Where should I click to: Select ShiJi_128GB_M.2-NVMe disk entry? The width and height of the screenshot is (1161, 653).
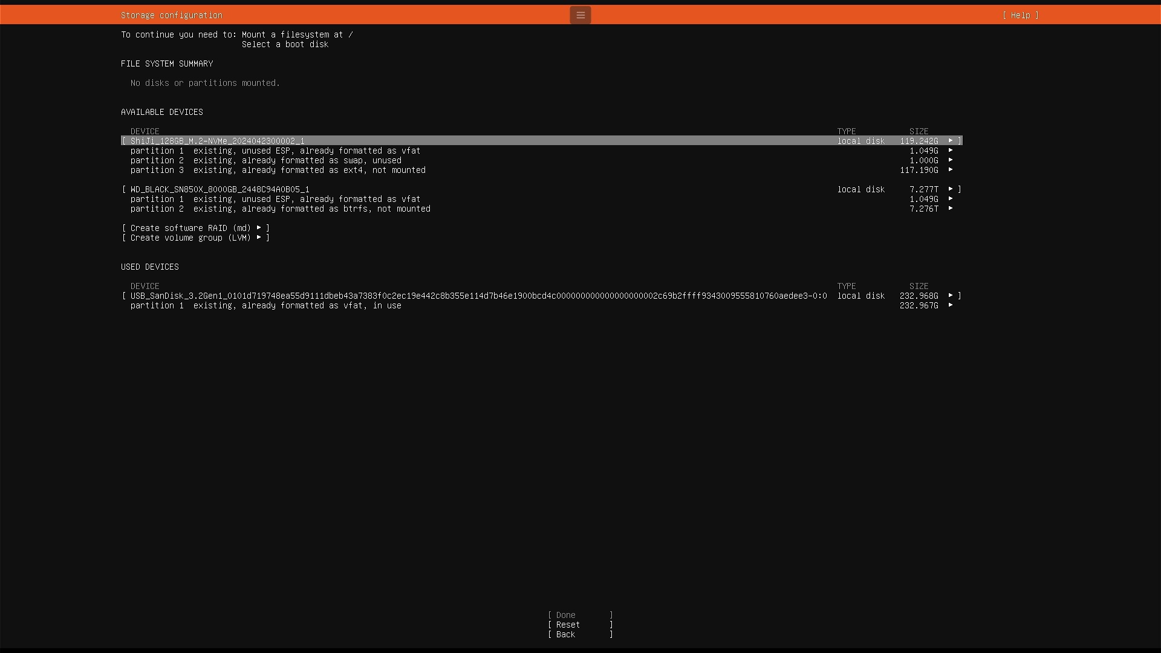click(x=218, y=141)
